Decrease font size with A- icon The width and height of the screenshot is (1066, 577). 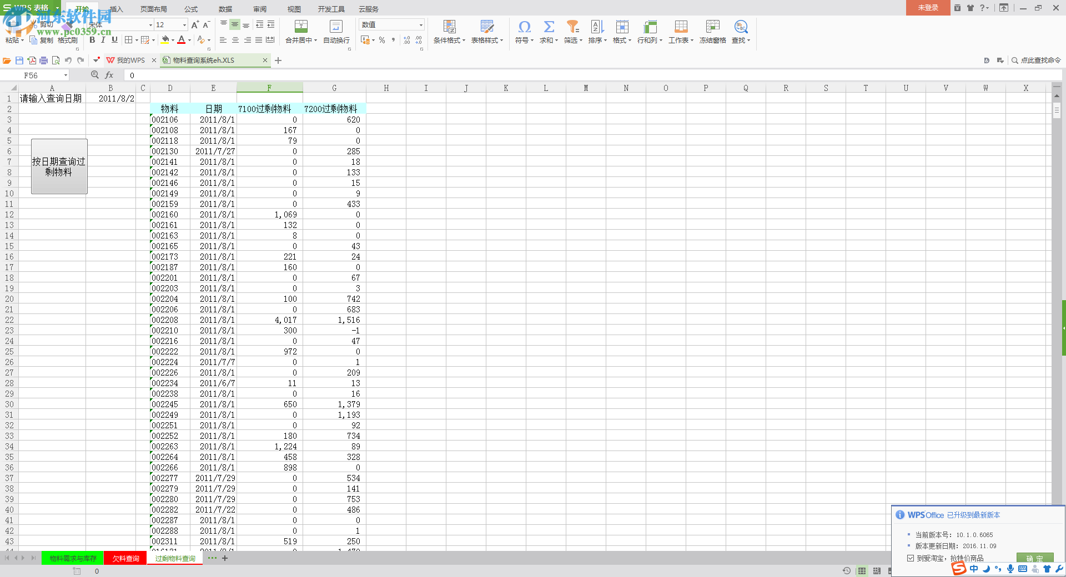tap(206, 25)
